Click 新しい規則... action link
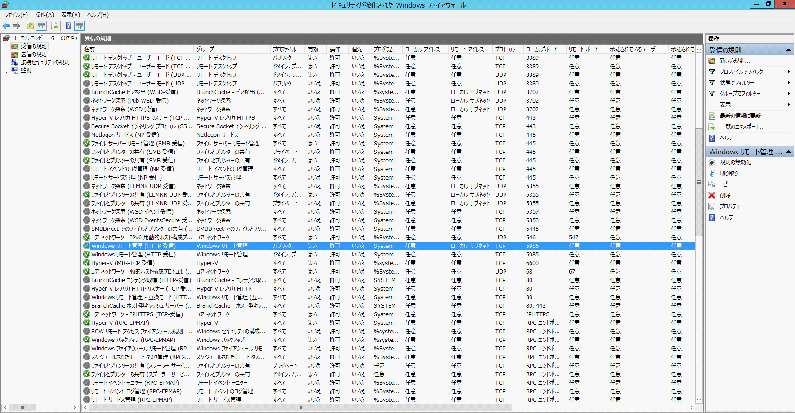Viewport: 795px width, 413px height. click(735, 61)
